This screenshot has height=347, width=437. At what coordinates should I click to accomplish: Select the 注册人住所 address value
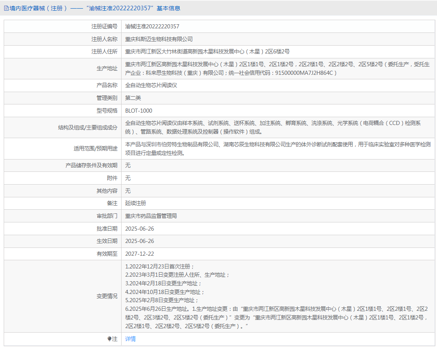tap(207, 52)
